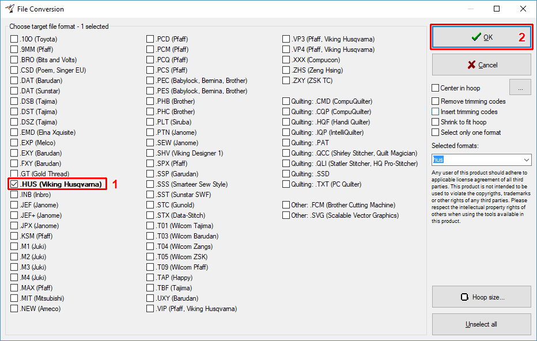Select the .MIT (Mitsubishi) checkbox
The image size is (537, 341).
tap(14, 298)
